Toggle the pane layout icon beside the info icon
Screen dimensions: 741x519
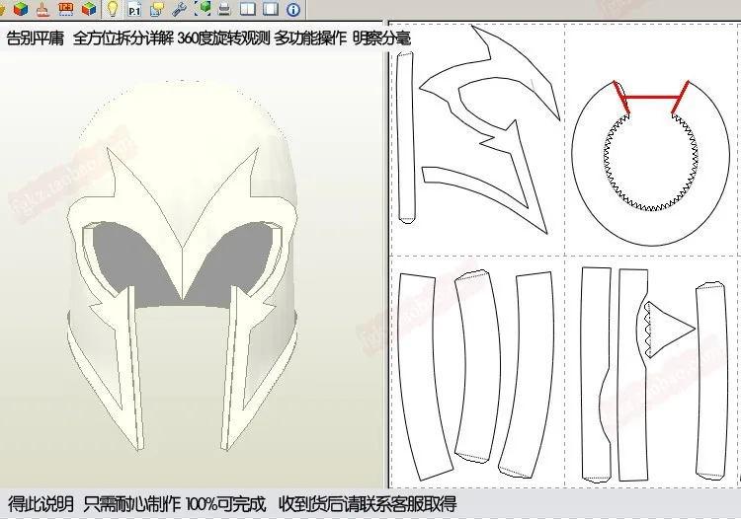(x=270, y=10)
